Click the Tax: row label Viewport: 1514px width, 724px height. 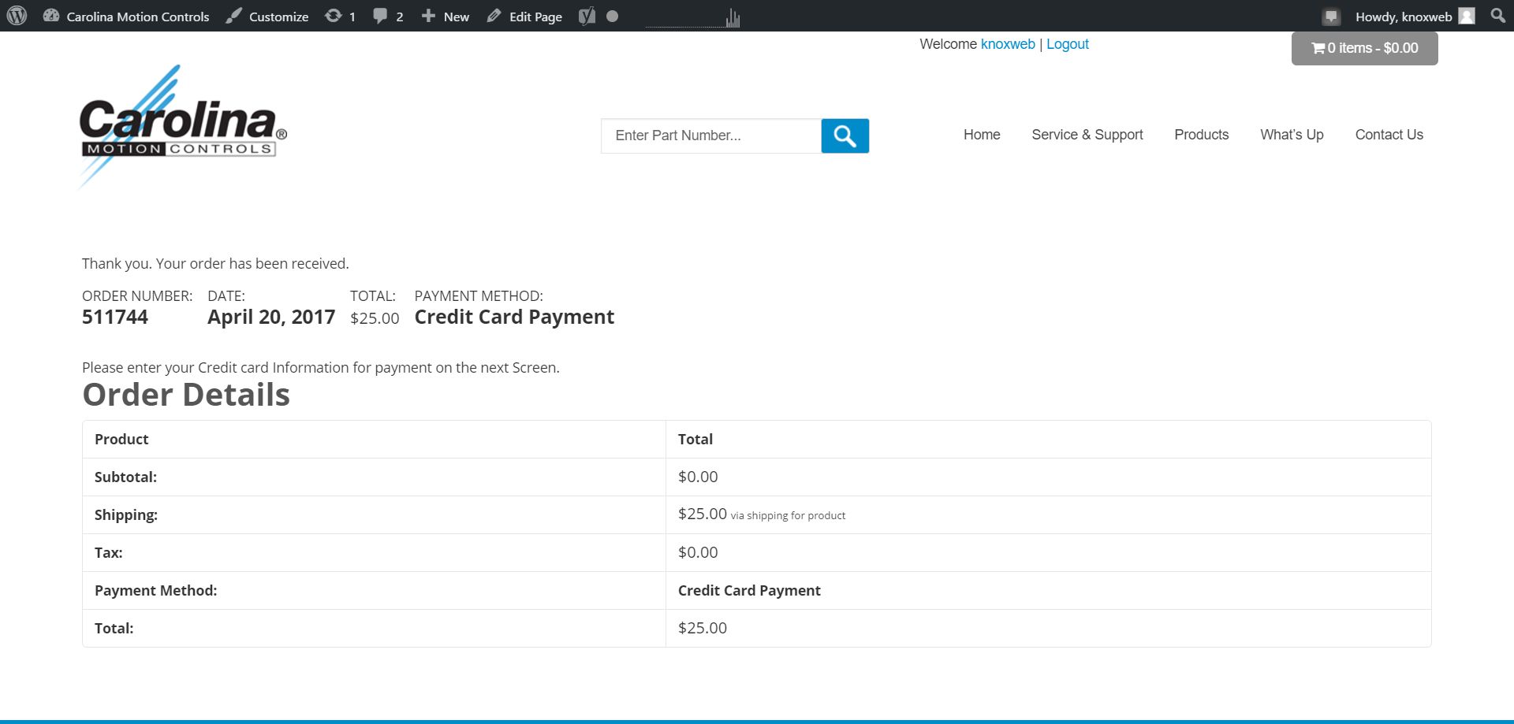click(x=109, y=552)
